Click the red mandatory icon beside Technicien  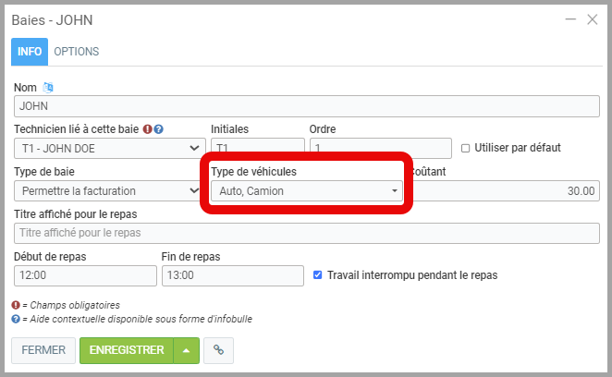(x=148, y=129)
